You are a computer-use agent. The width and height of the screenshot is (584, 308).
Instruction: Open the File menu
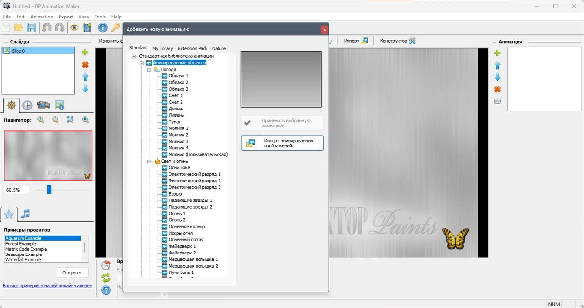tap(7, 17)
